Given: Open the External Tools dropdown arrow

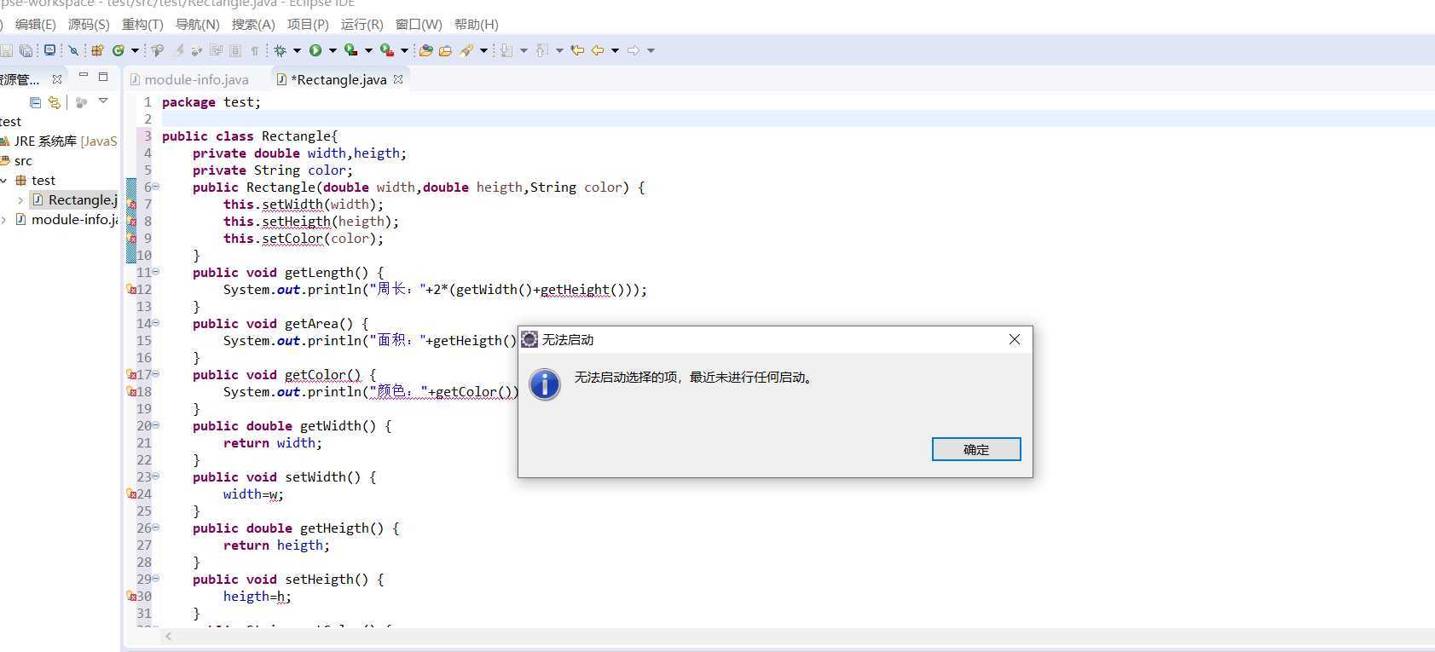Looking at the screenshot, I should (404, 50).
